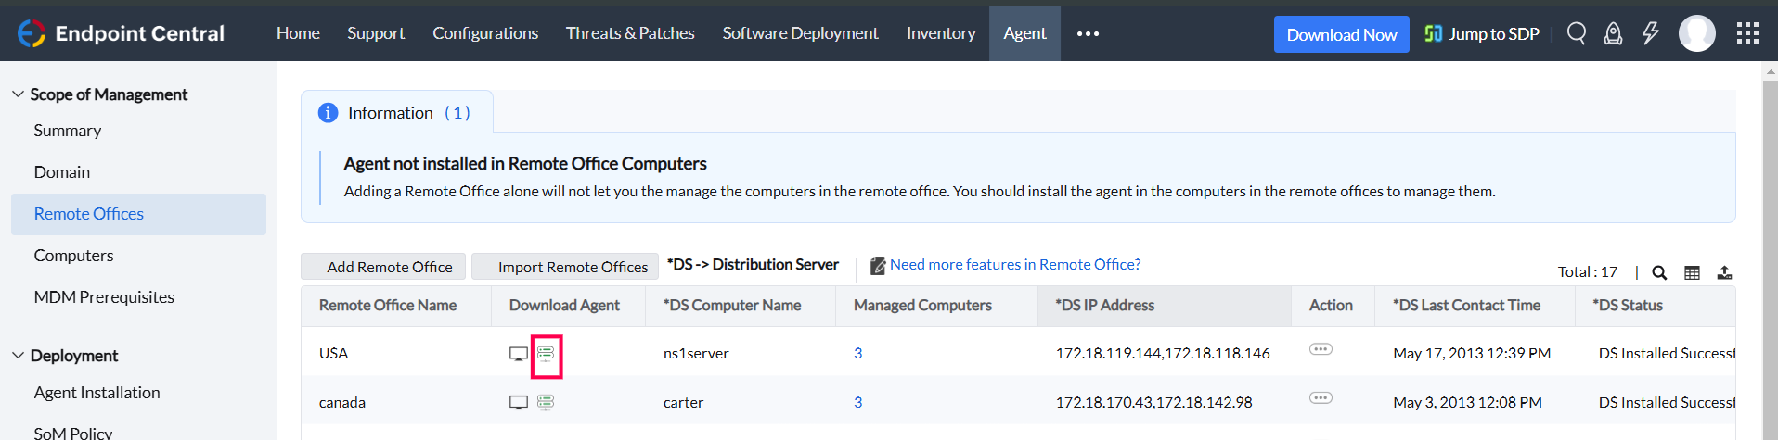Open the rocket quick launch icon
1778x440 pixels.
point(1614,34)
